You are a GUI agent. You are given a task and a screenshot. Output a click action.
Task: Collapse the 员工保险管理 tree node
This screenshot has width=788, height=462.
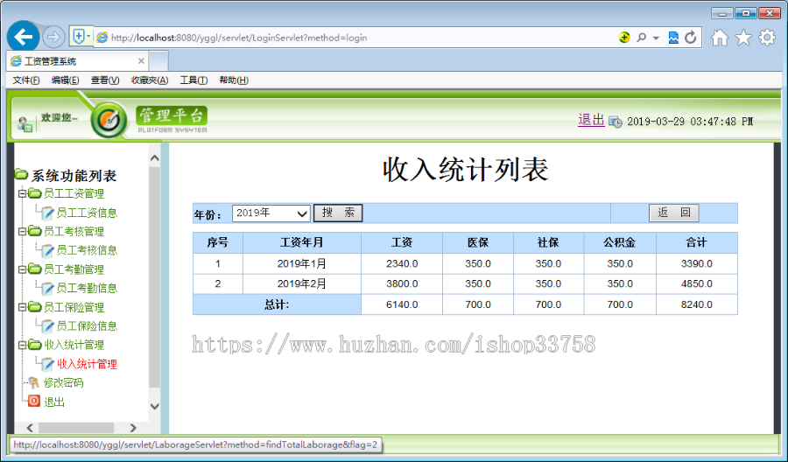click(x=22, y=307)
